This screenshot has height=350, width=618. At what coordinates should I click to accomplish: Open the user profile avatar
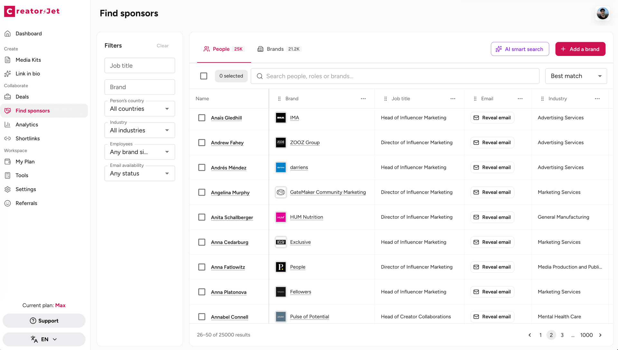pos(603,13)
